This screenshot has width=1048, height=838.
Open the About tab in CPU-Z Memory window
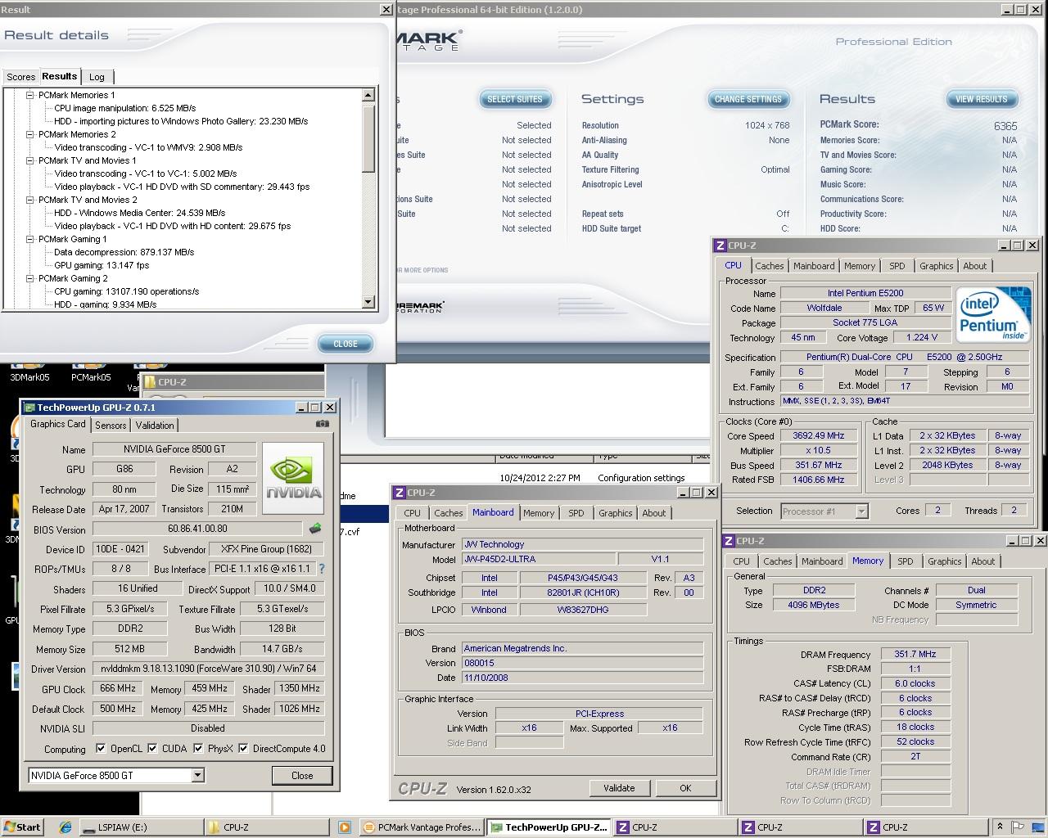pos(982,561)
